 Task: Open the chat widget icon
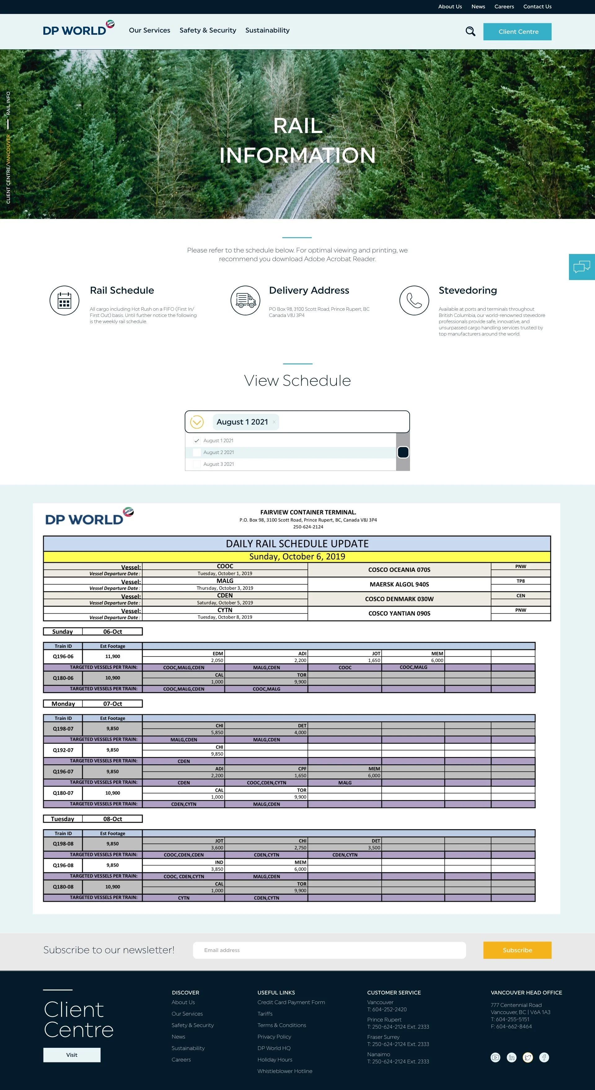pyautogui.click(x=582, y=267)
